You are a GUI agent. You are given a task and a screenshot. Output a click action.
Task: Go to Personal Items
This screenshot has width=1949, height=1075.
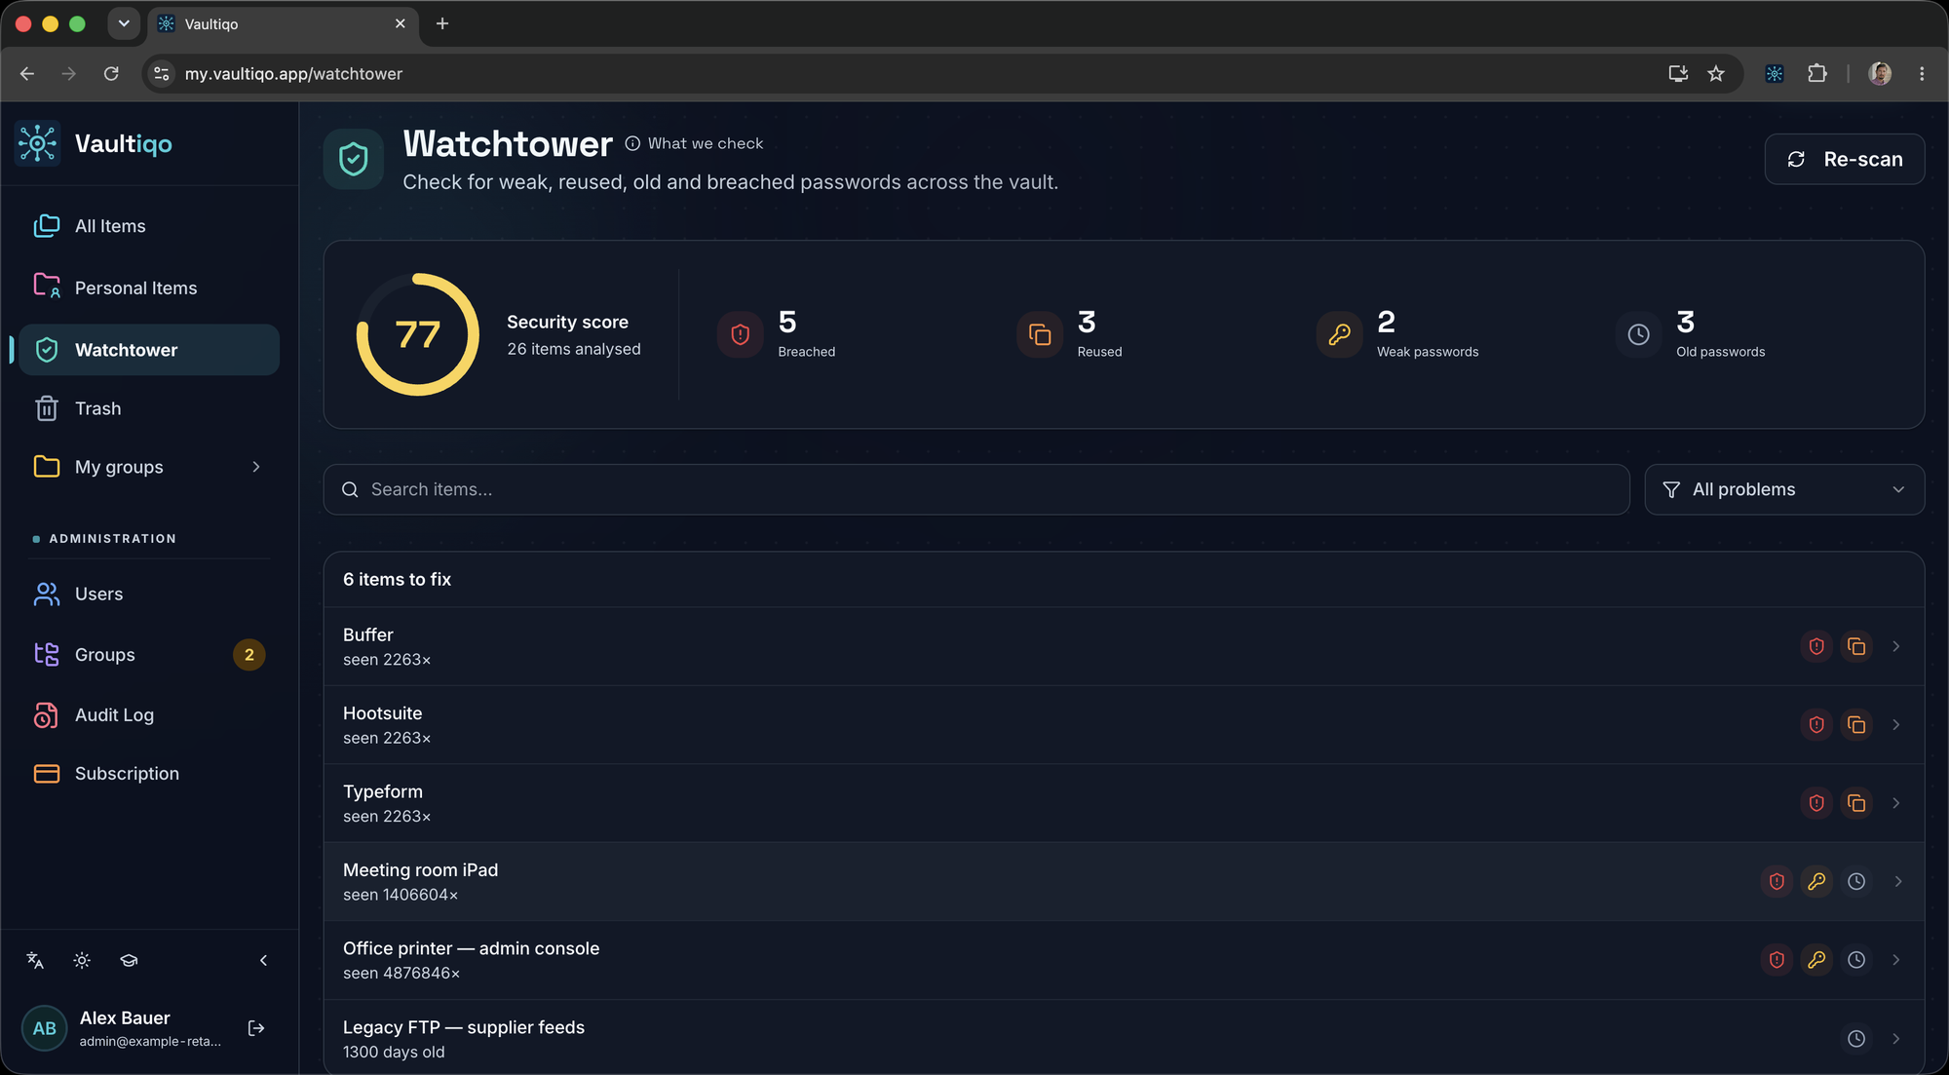point(149,288)
